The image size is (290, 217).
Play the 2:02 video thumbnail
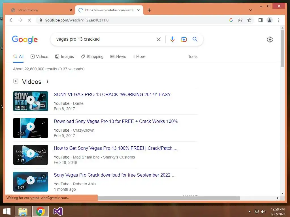tap(31, 128)
